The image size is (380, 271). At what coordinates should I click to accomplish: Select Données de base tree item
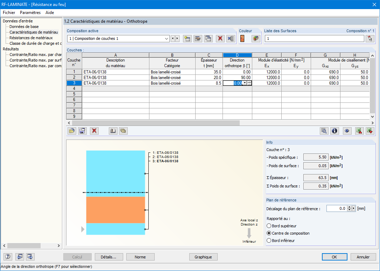coord(24,27)
